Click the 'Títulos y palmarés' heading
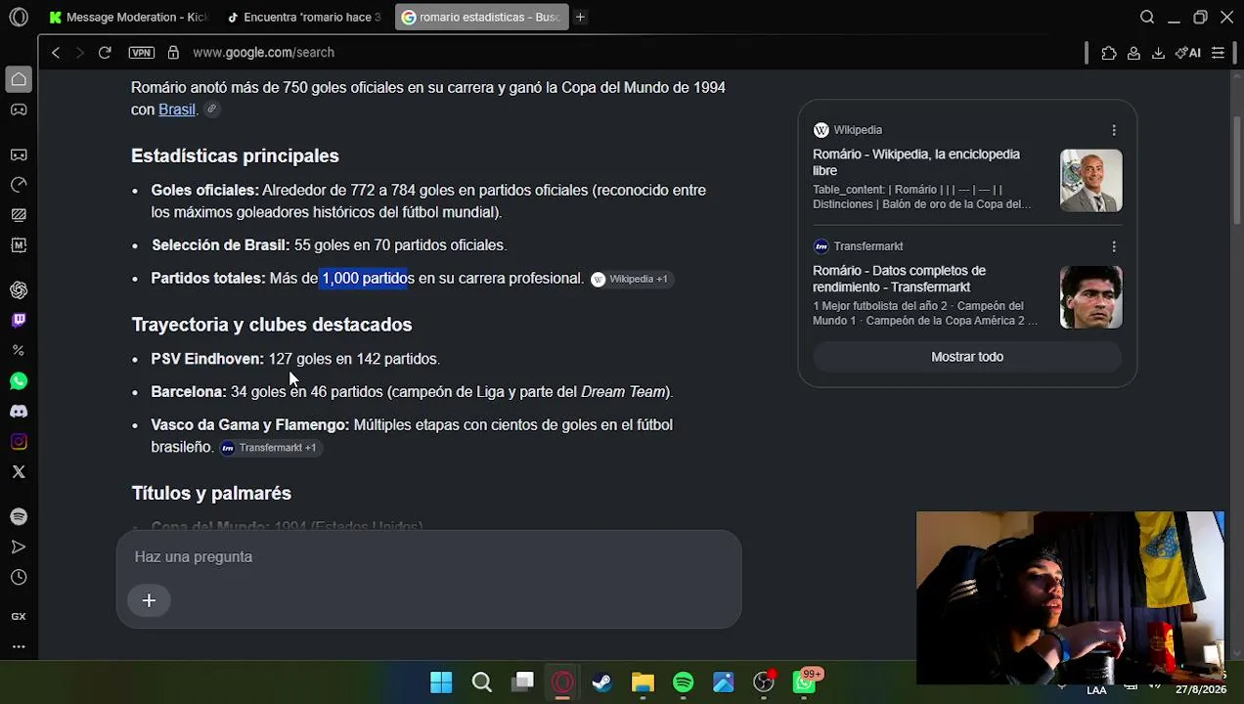 pos(211,494)
